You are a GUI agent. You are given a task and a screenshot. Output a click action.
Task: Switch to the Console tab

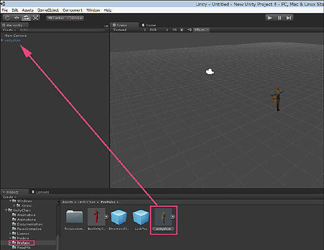pyautogui.click(x=42, y=192)
